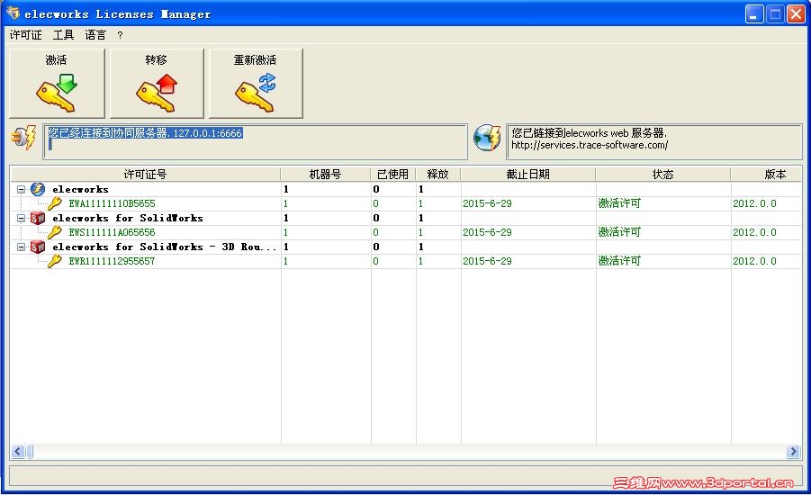Image resolution: width=811 pixels, height=495 pixels.
Task: Click the 版本 column header
Action: click(766, 175)
